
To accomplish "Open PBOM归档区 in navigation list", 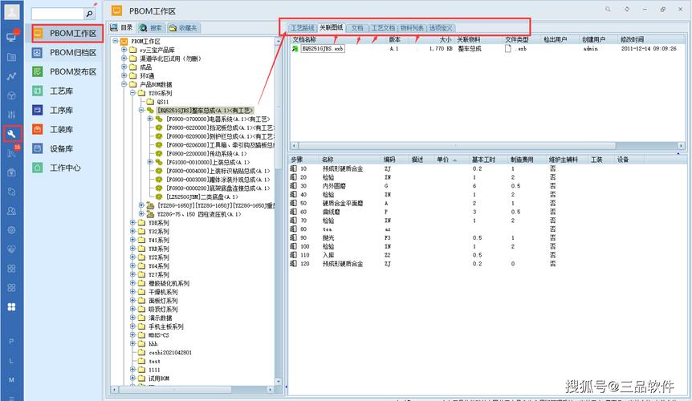I will pyautogui.click(x=64, y=53).
